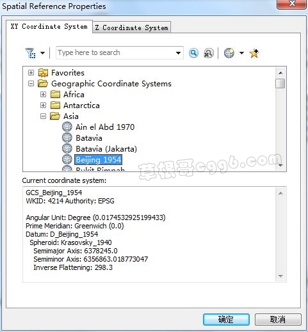Expand the Antarctica folder

tap(43, 105)
